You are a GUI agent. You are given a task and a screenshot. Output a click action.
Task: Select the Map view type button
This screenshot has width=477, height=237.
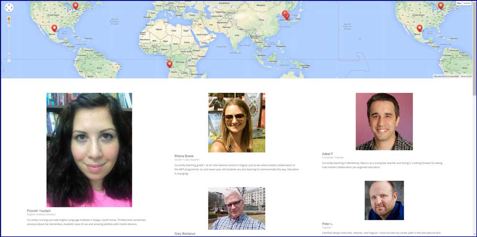(x=459, y=3)
